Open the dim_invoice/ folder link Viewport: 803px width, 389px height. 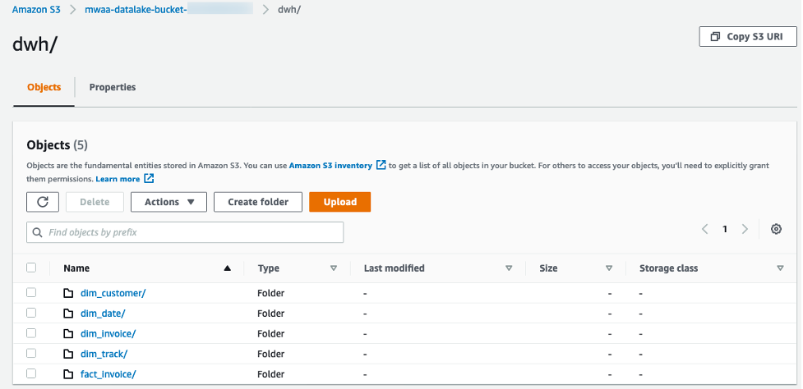click(x=108, y=333)
